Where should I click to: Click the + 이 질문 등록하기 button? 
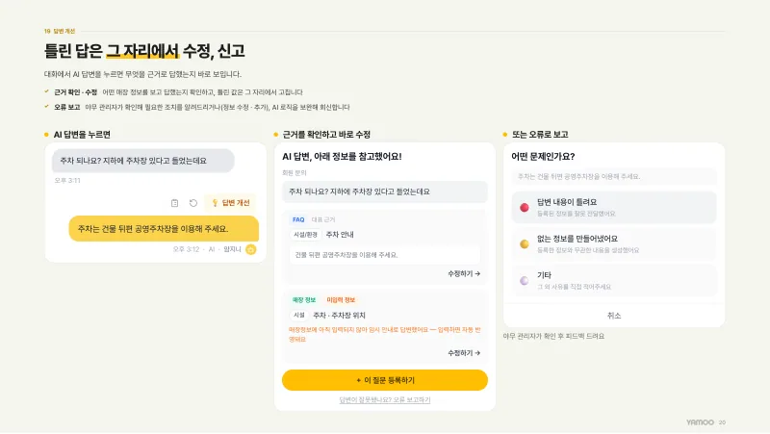[385, 380]
